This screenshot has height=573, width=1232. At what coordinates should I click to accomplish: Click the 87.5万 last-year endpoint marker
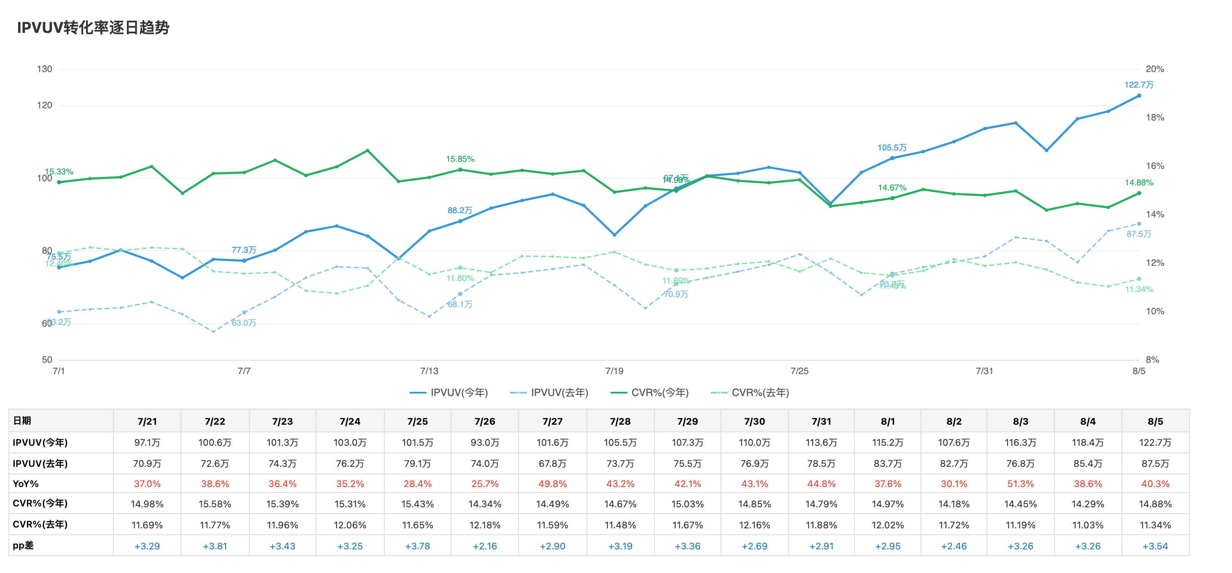(x=1139, y=223)
